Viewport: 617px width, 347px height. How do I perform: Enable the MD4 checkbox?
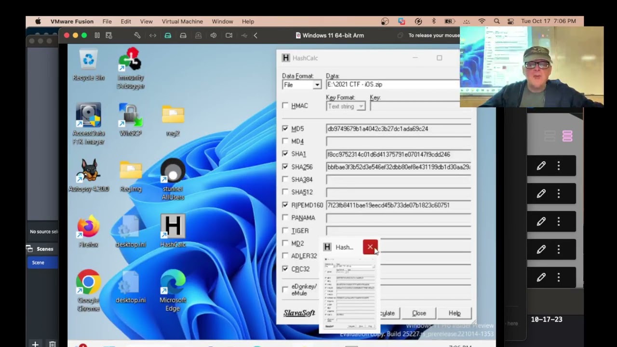tap(285, 141)
